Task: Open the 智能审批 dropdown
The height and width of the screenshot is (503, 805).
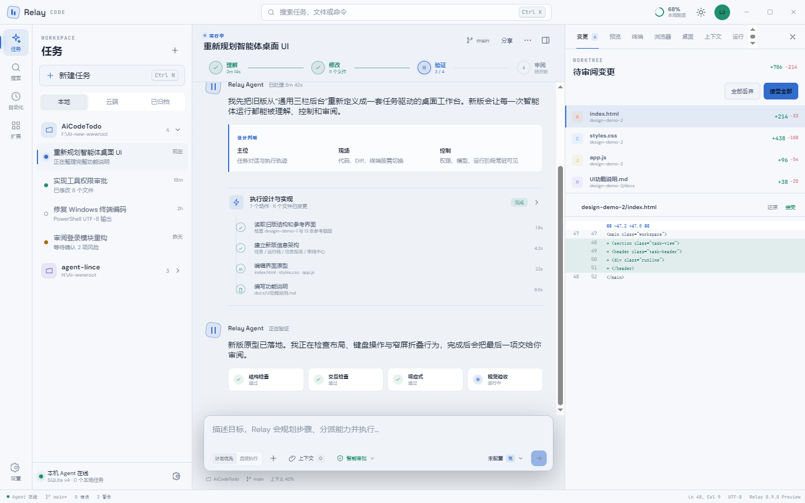Action: (356, 458)
